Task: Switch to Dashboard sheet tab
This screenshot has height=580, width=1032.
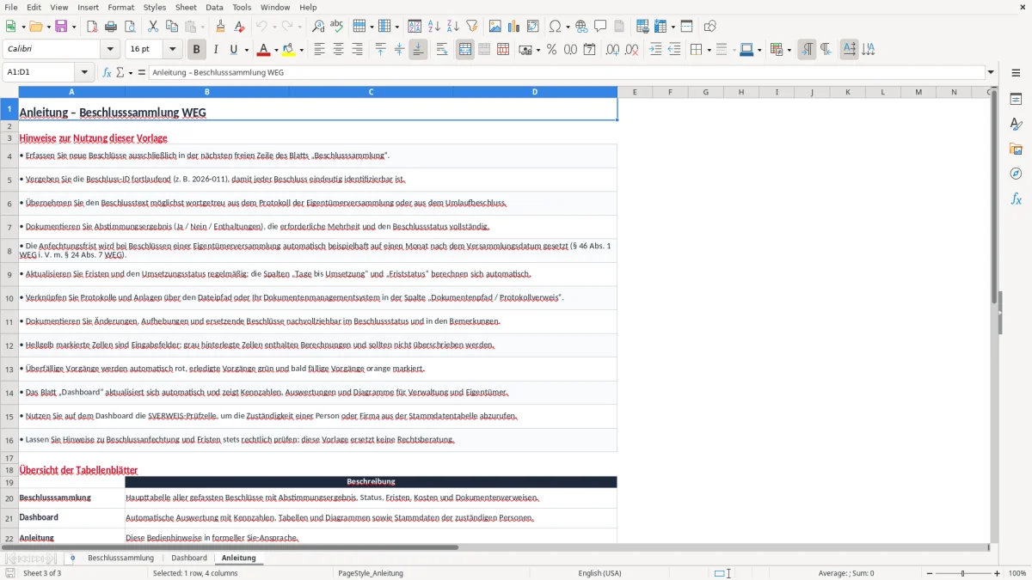Action: (189, 558)
